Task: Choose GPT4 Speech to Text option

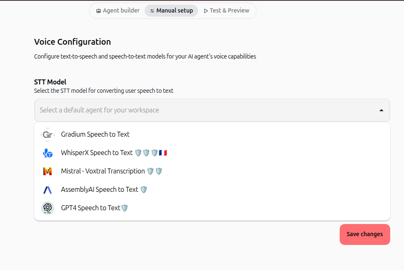Action: point(212,208)
